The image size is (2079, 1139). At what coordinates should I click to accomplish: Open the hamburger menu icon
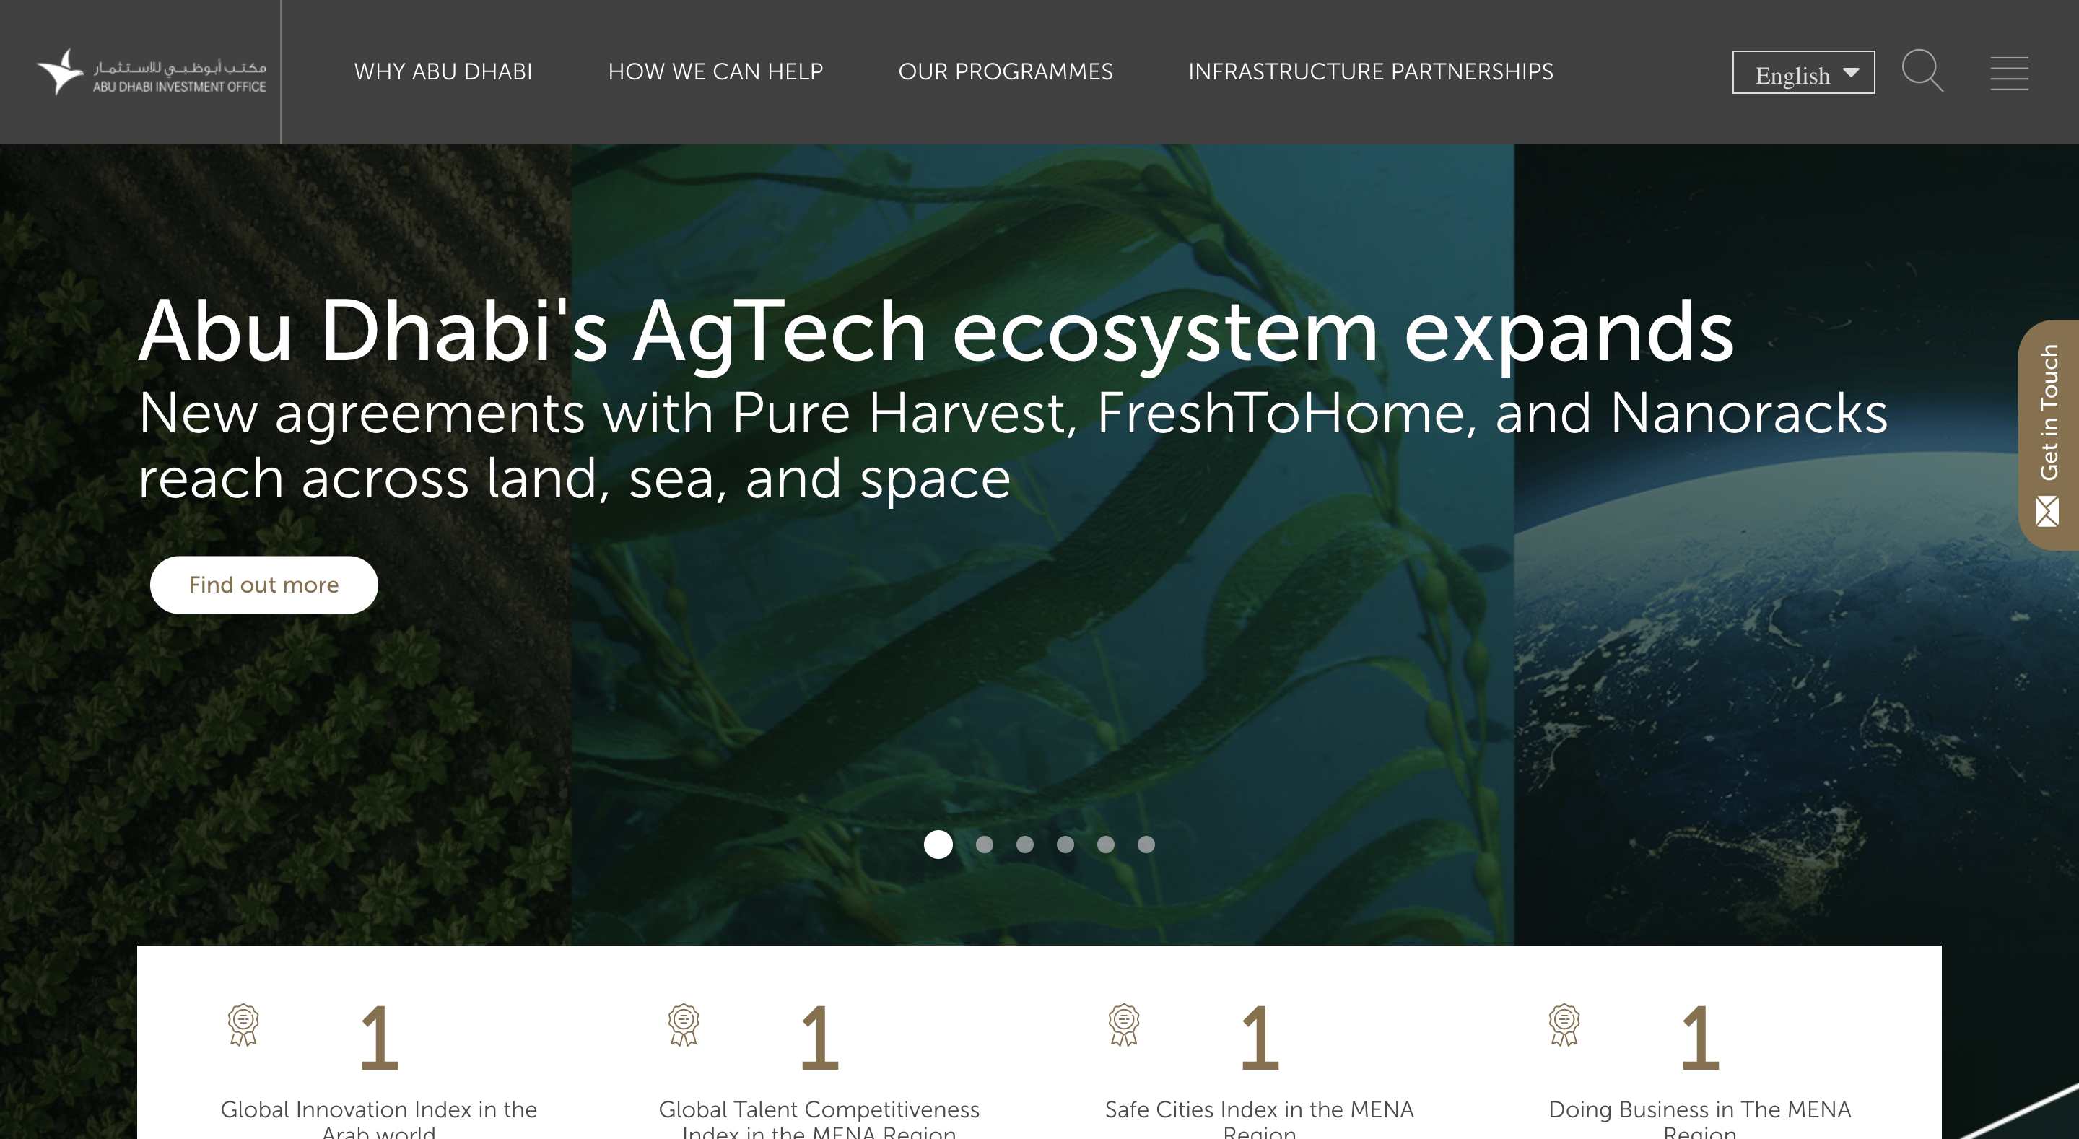click(2009, 73)
